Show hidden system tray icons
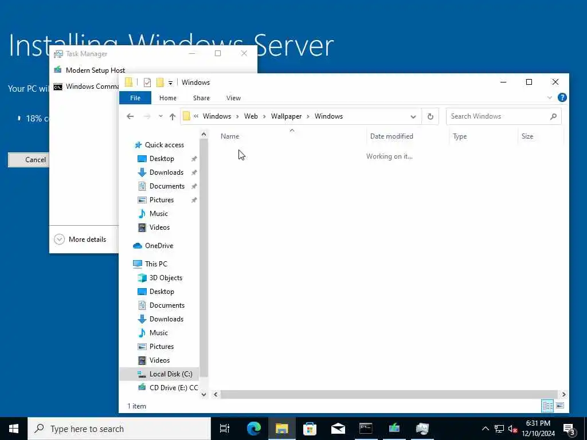Viewport: 587px width, 440px height. (x=485, y=429)
